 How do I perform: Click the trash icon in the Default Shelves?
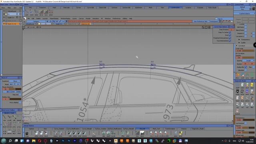[x=27, y=134]
